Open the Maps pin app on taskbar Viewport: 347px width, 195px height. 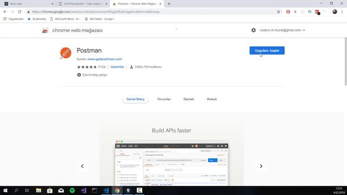pos(128,190)
